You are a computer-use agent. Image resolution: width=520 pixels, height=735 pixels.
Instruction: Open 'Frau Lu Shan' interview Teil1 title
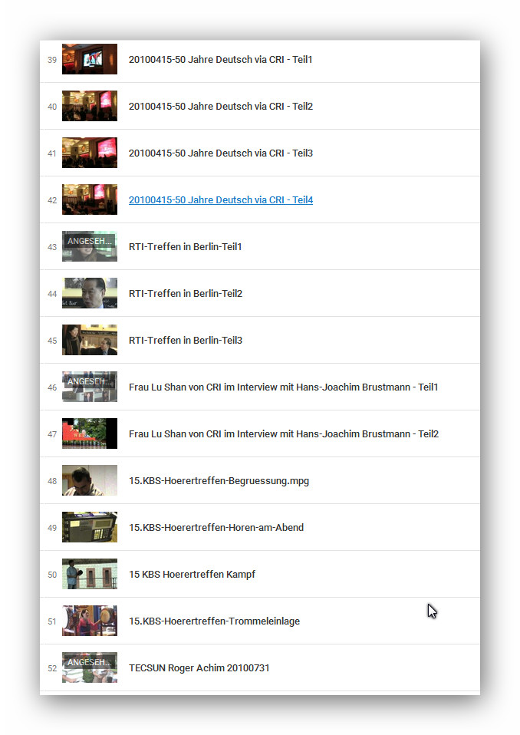[x=283, y=387]
